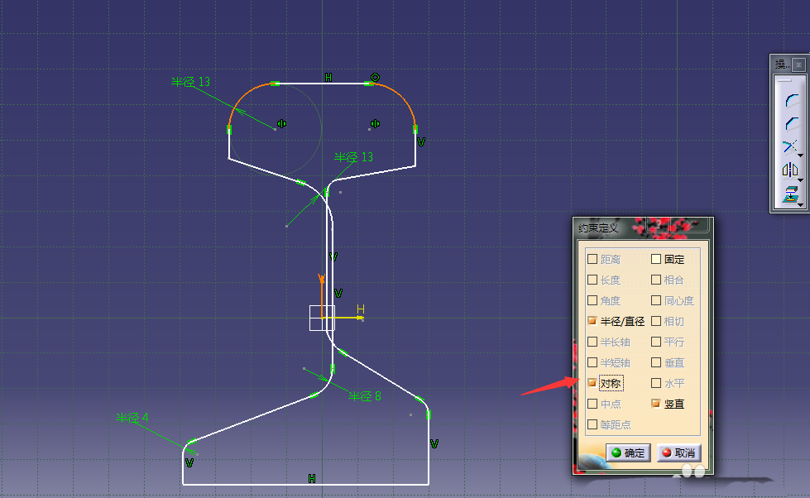Screen dimensions: 810x498
Task: Expand the Project 3D Elements flyout arrow
Action: pyautogui.click(x=801, y=202)
